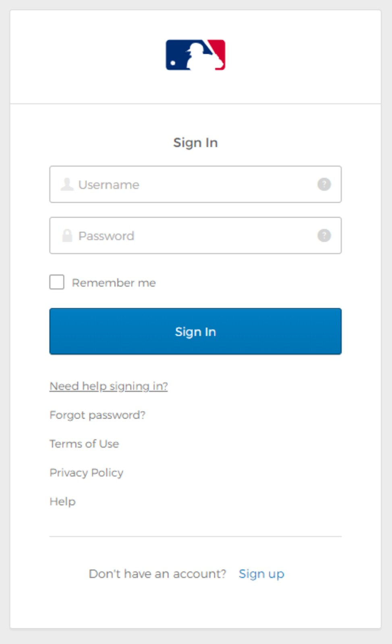The height and width of the screenshot is (644, 392).
Task: Click the Don't have an account? text
Action: [x=158, y=573]
